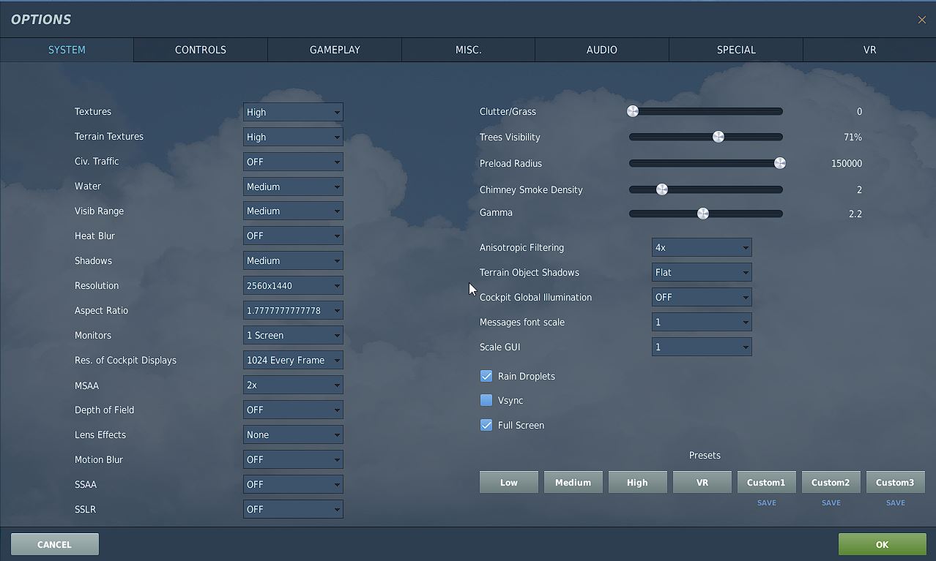Confirm settings with the green OK button
The image size is (936, 561).
point(882,544)
